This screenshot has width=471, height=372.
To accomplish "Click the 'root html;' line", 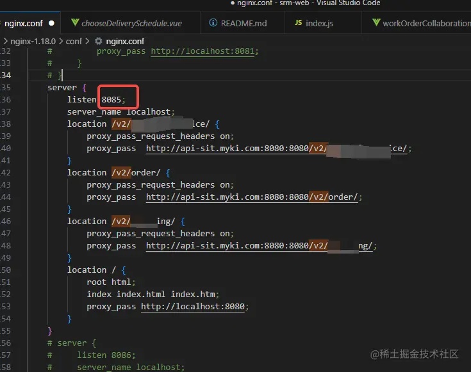I will click(x=111, y=282).
